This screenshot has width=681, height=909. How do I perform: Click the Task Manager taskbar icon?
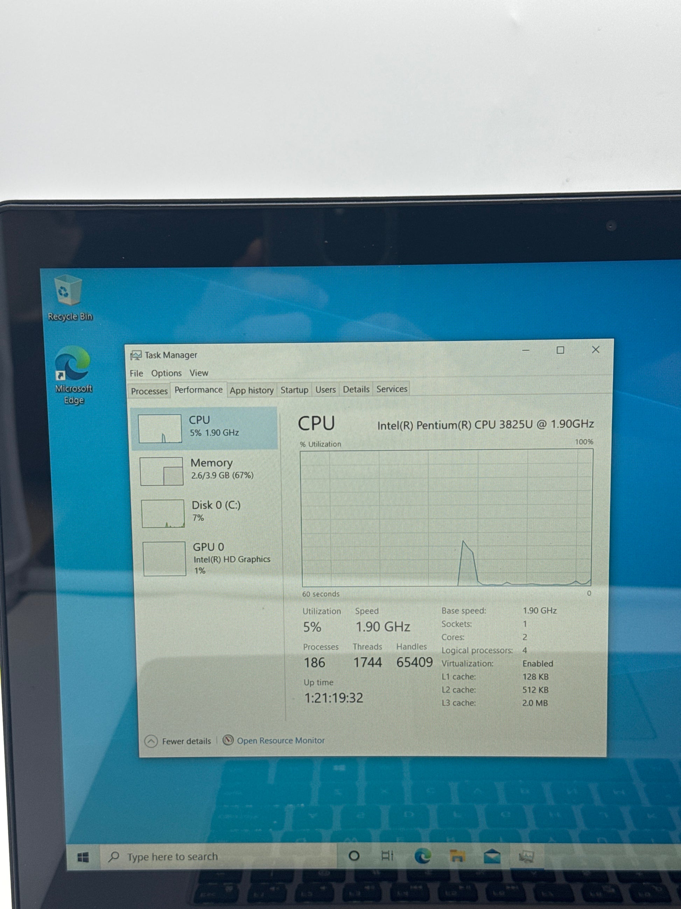tap(526, 856)
